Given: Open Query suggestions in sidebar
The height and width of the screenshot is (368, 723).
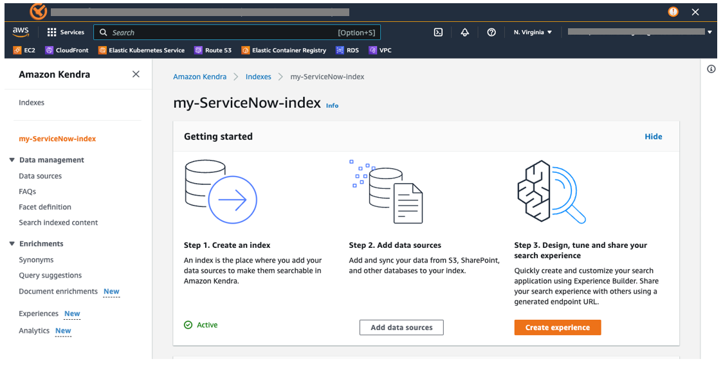Looking at the screenshot, I should 50,276.
